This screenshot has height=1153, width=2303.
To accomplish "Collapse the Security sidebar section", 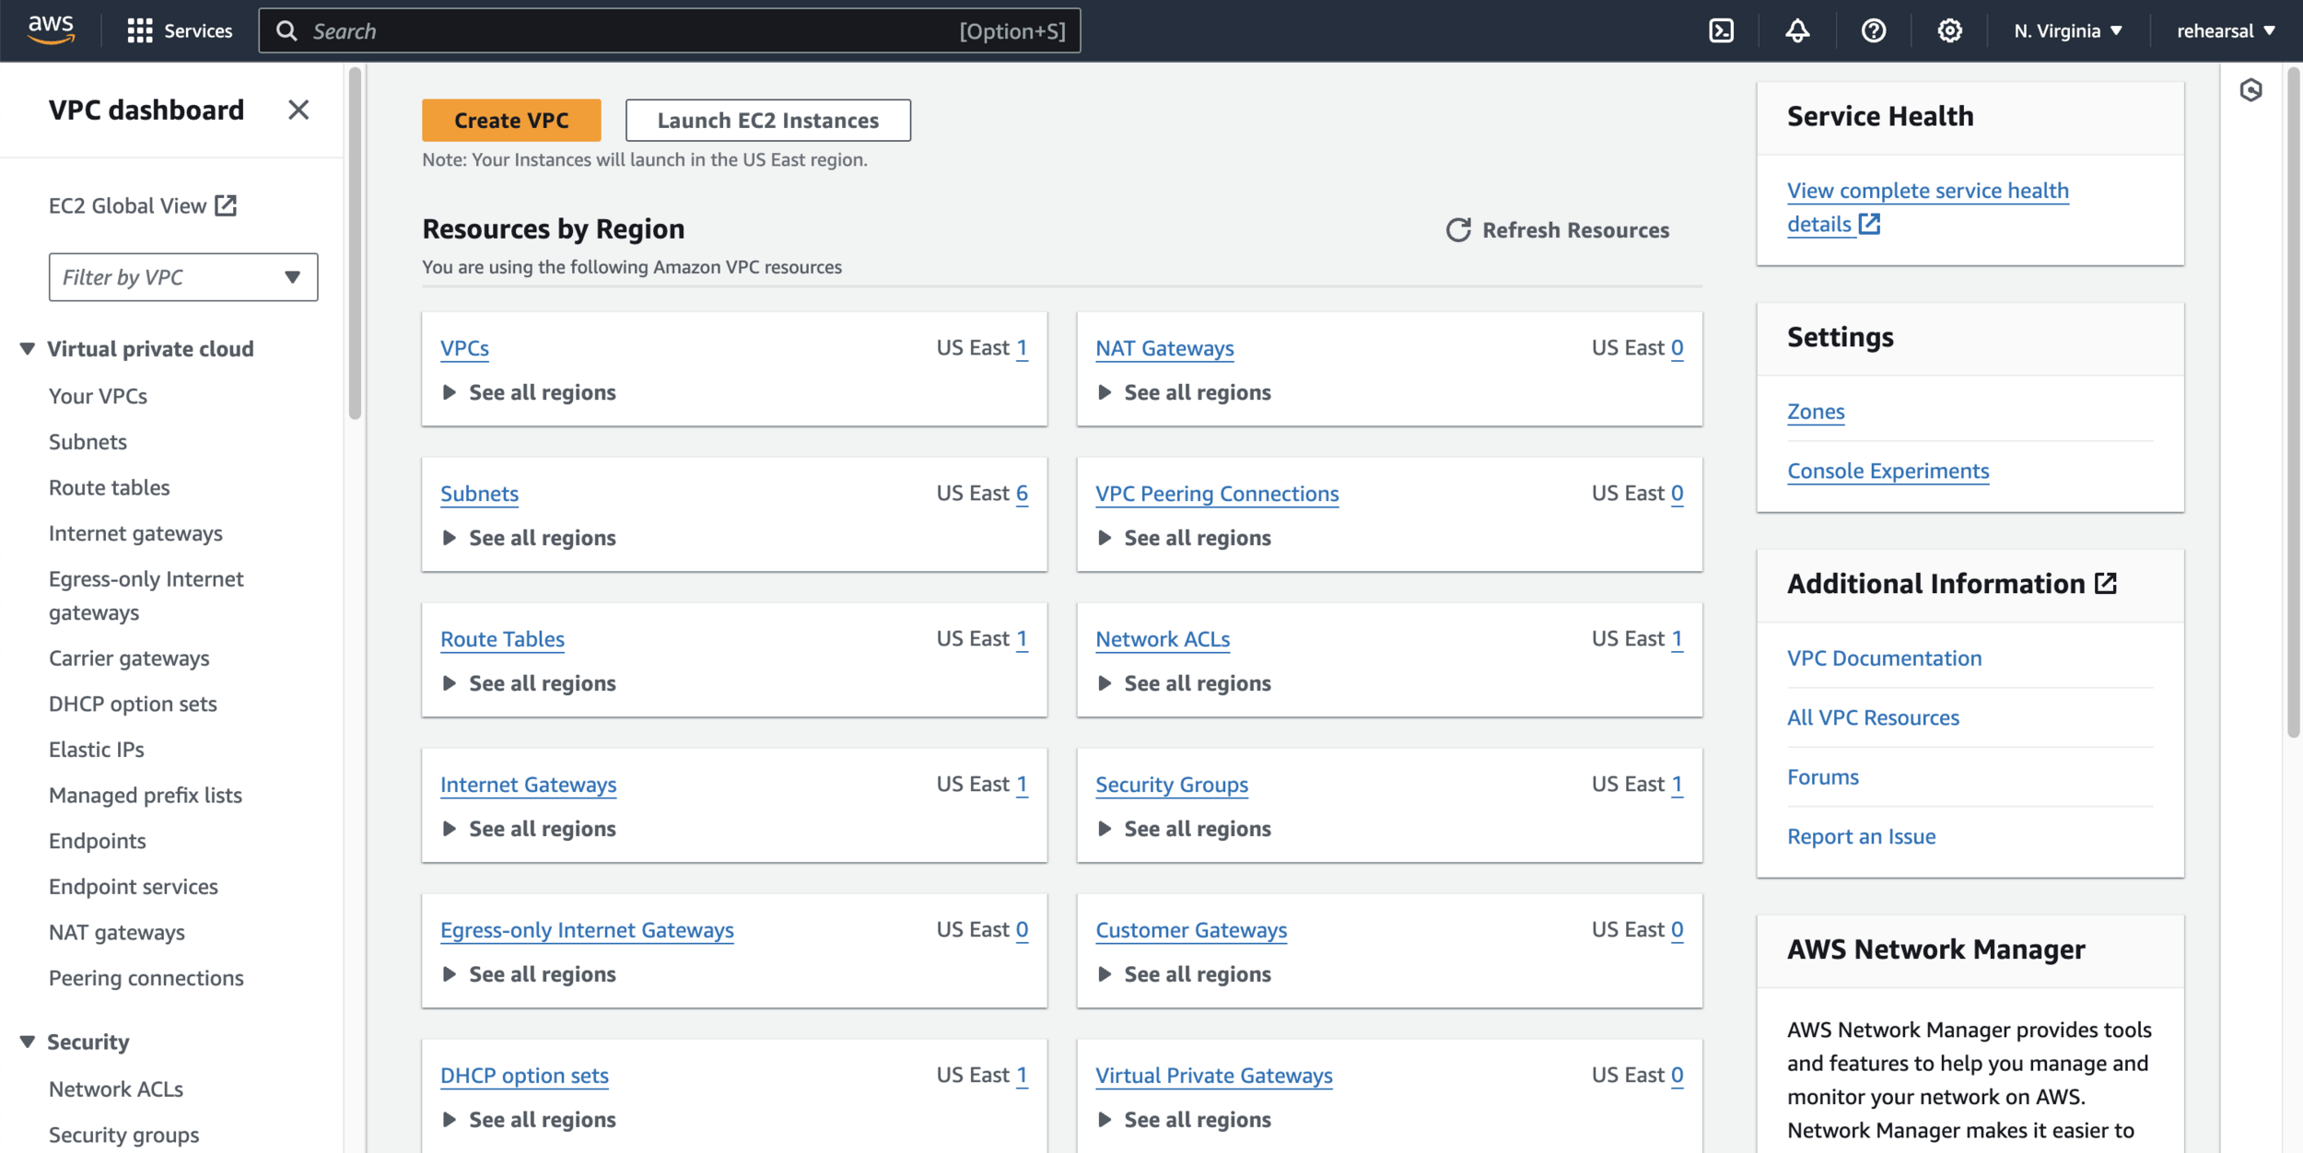I will (x=28, y=1042).
